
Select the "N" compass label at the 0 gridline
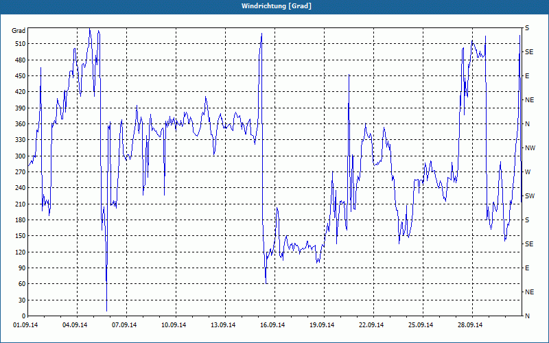(528, 316)
